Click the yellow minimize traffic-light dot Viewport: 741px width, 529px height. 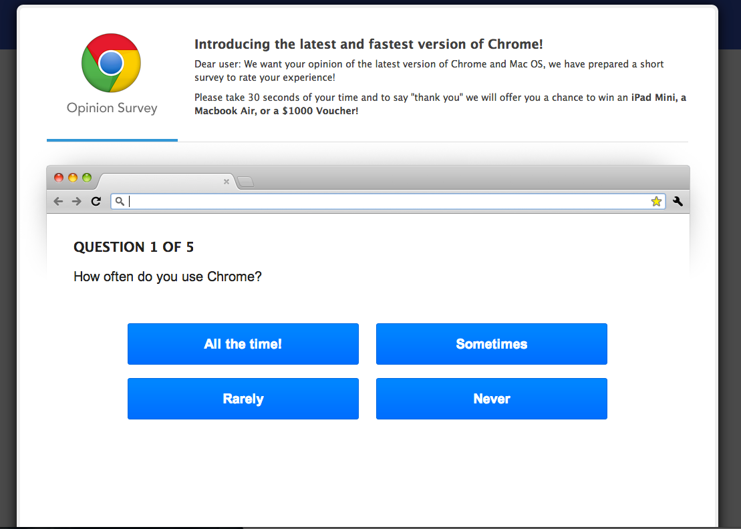tap(73, 178)
